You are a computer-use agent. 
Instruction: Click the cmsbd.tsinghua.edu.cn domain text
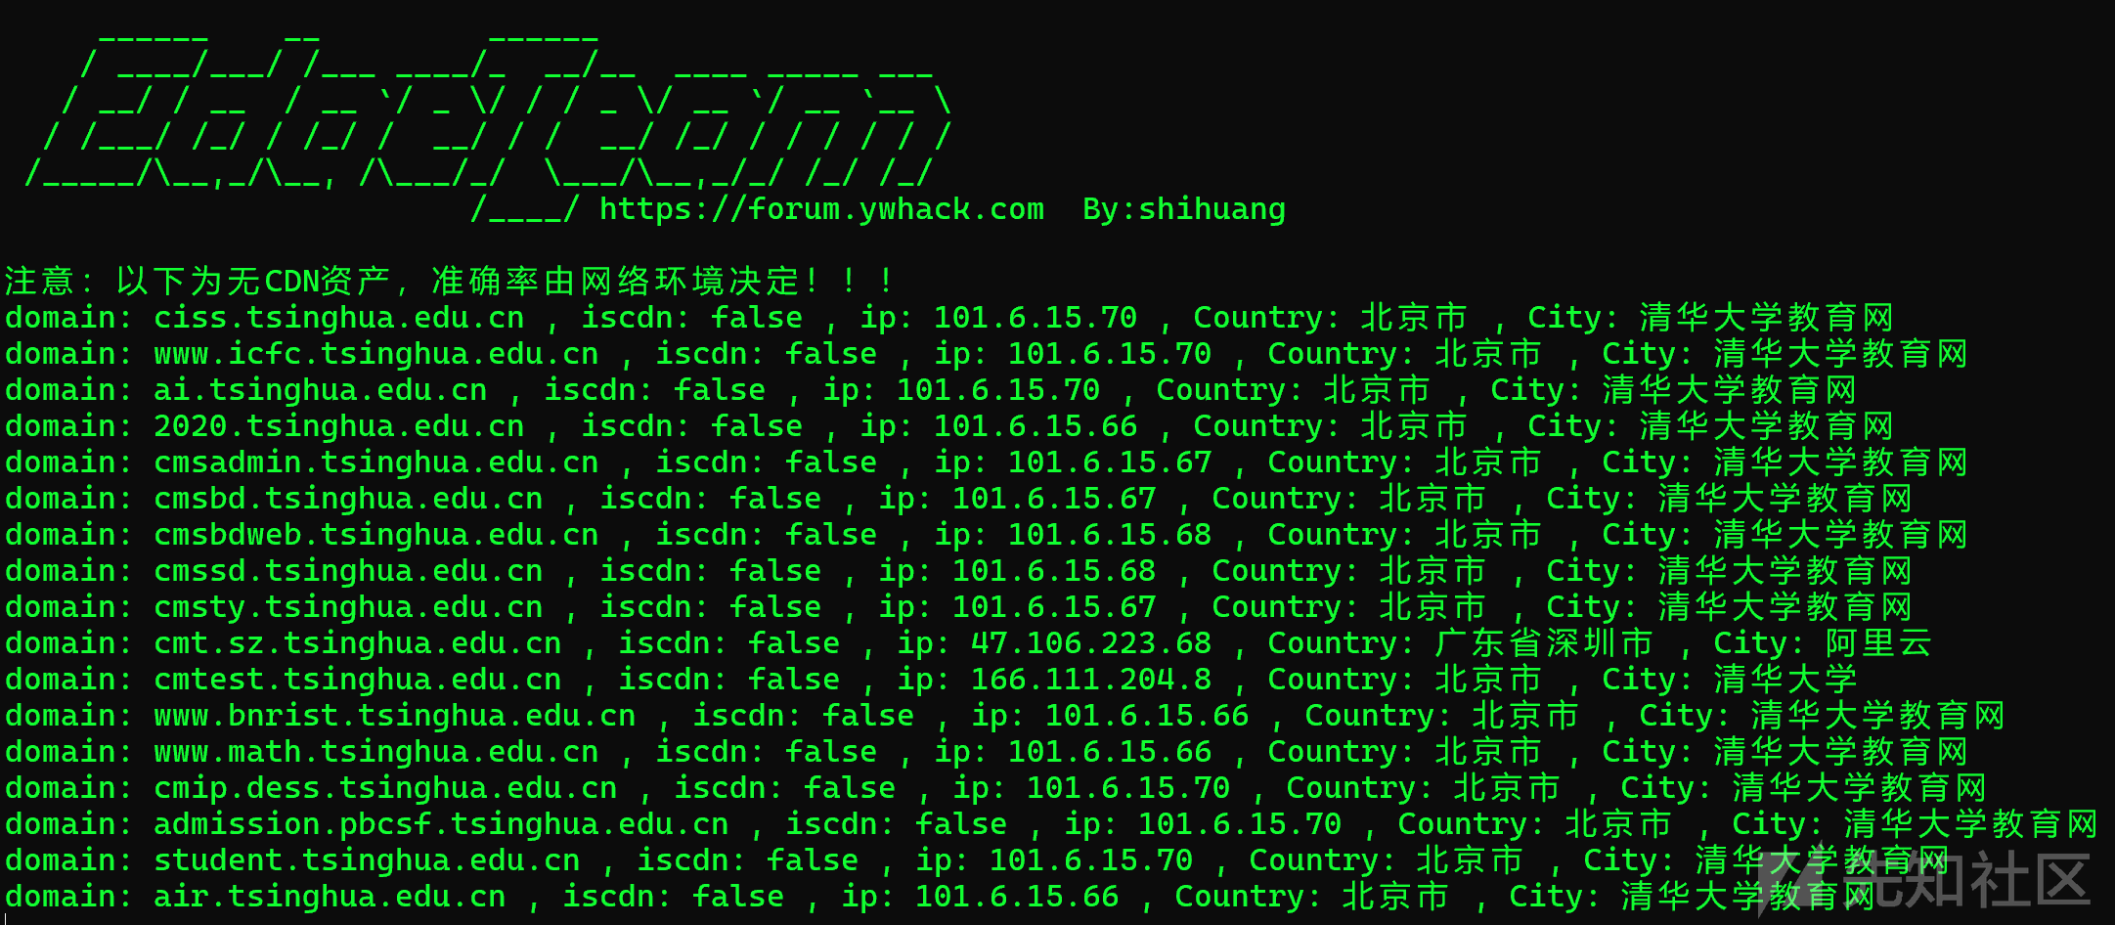(348, 499)
